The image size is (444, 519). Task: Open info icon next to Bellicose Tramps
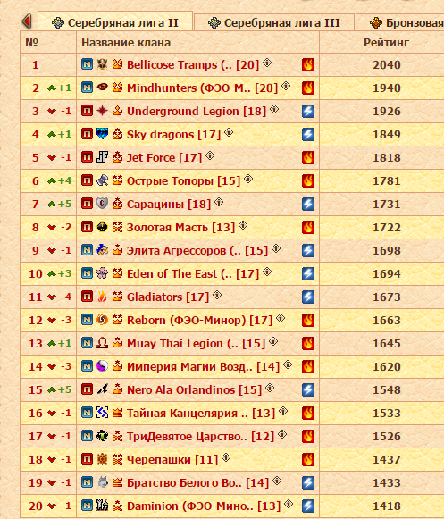(267, 63)
